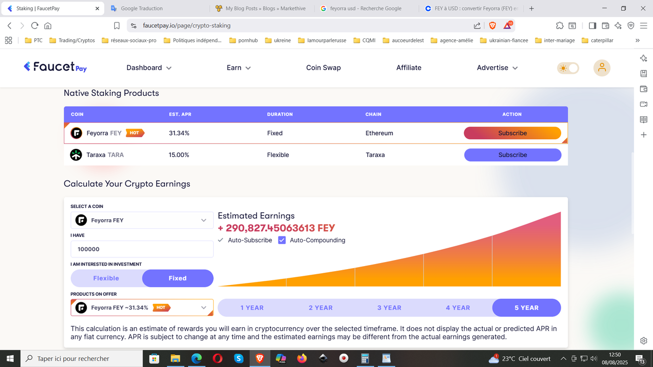The width and height of the screenshot is (653, 367).
Task: Open Brave Talk camera icon in sidebar
Action: point(644,104)
